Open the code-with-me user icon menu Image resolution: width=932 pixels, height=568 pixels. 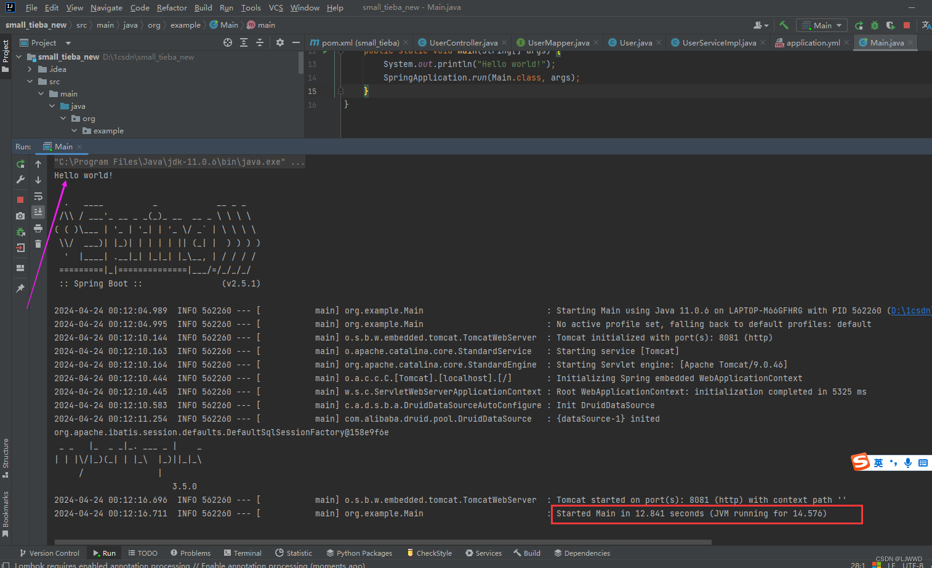[x=761, y=25]
